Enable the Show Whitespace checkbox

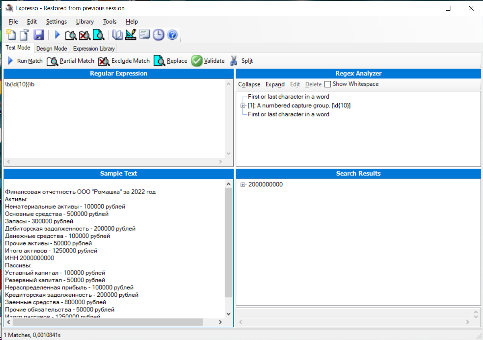click(328, 84)
